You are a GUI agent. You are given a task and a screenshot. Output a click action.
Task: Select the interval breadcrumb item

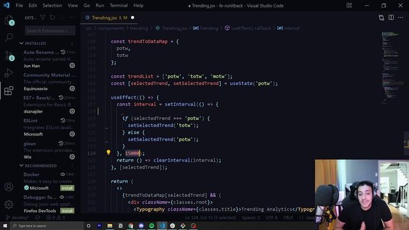[x=288, y=28]
